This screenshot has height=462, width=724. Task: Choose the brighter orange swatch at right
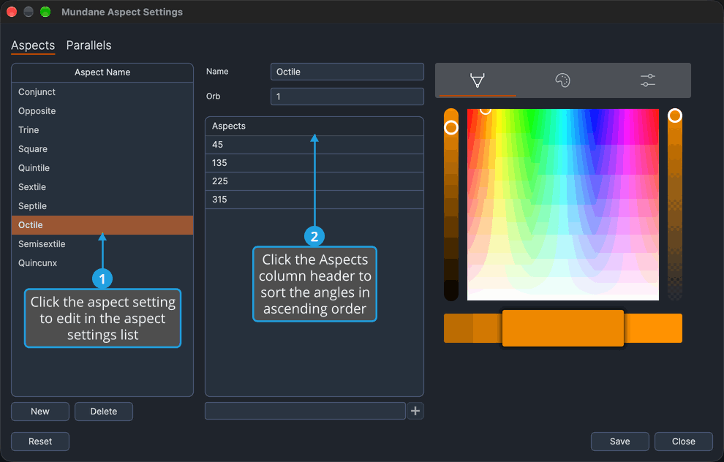(653, 328)
